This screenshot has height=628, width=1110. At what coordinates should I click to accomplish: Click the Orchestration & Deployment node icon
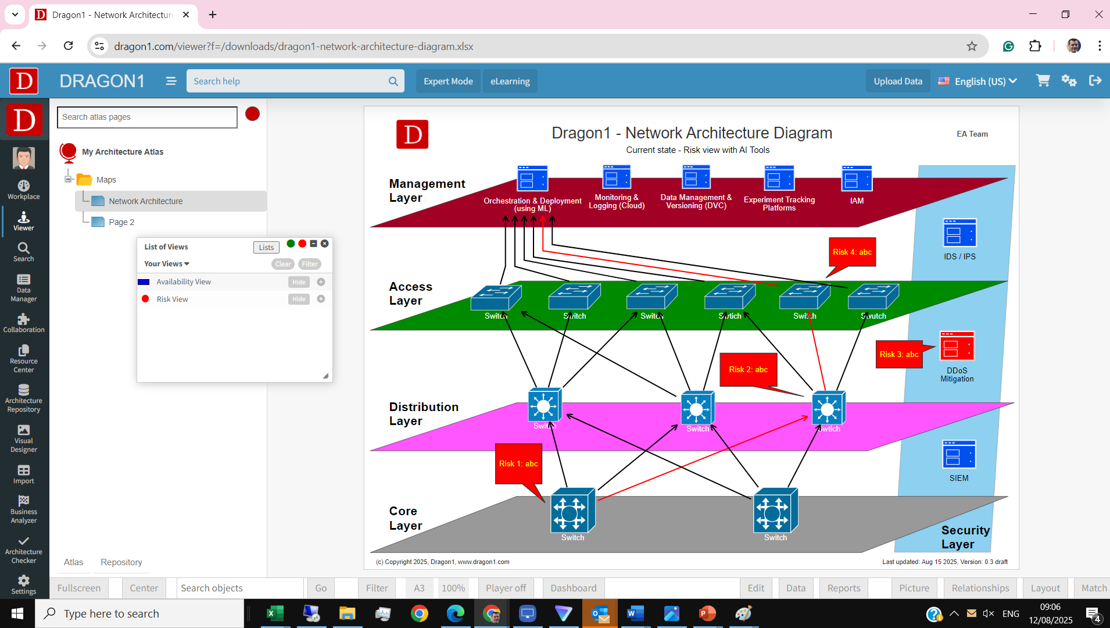[532, 178]
